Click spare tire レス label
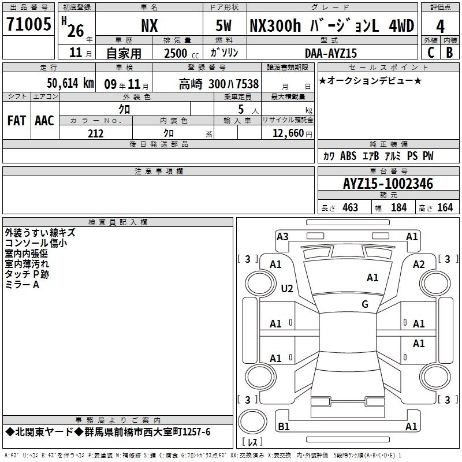462x462 pixels. [252, 442]
